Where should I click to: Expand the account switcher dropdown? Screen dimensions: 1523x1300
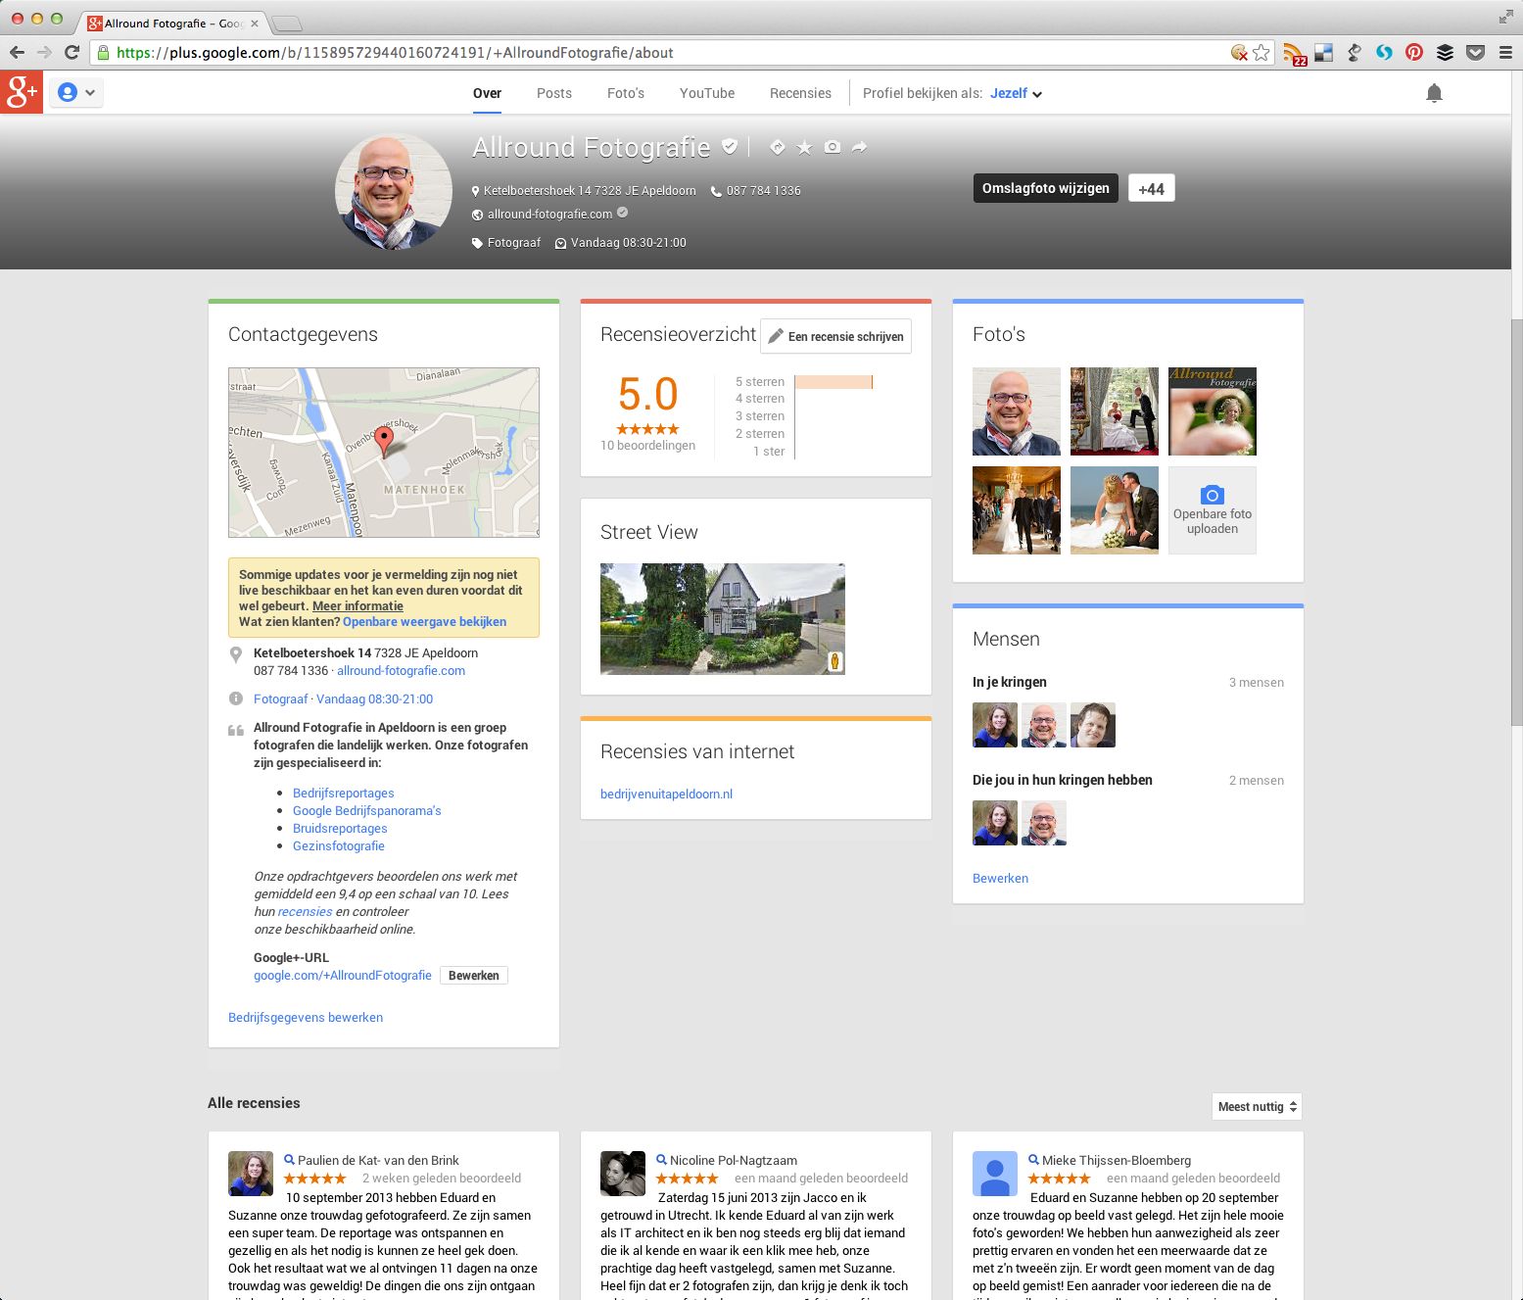(x=76, y=93)
